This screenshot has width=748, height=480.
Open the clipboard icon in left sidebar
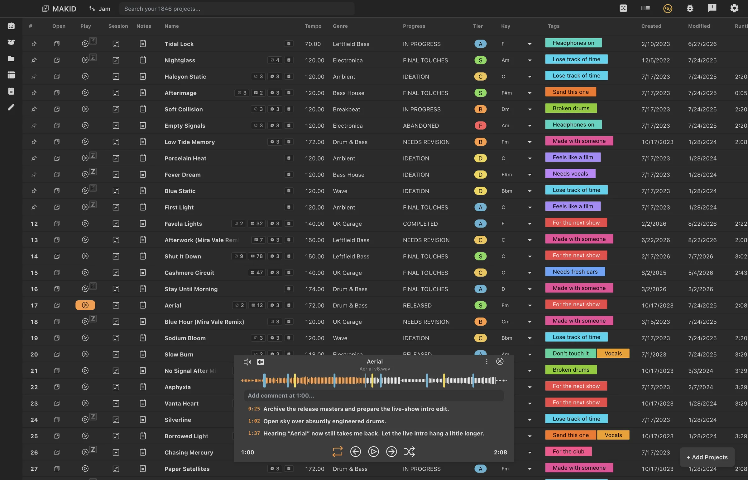pyautogui.click(x=11, y=91)
